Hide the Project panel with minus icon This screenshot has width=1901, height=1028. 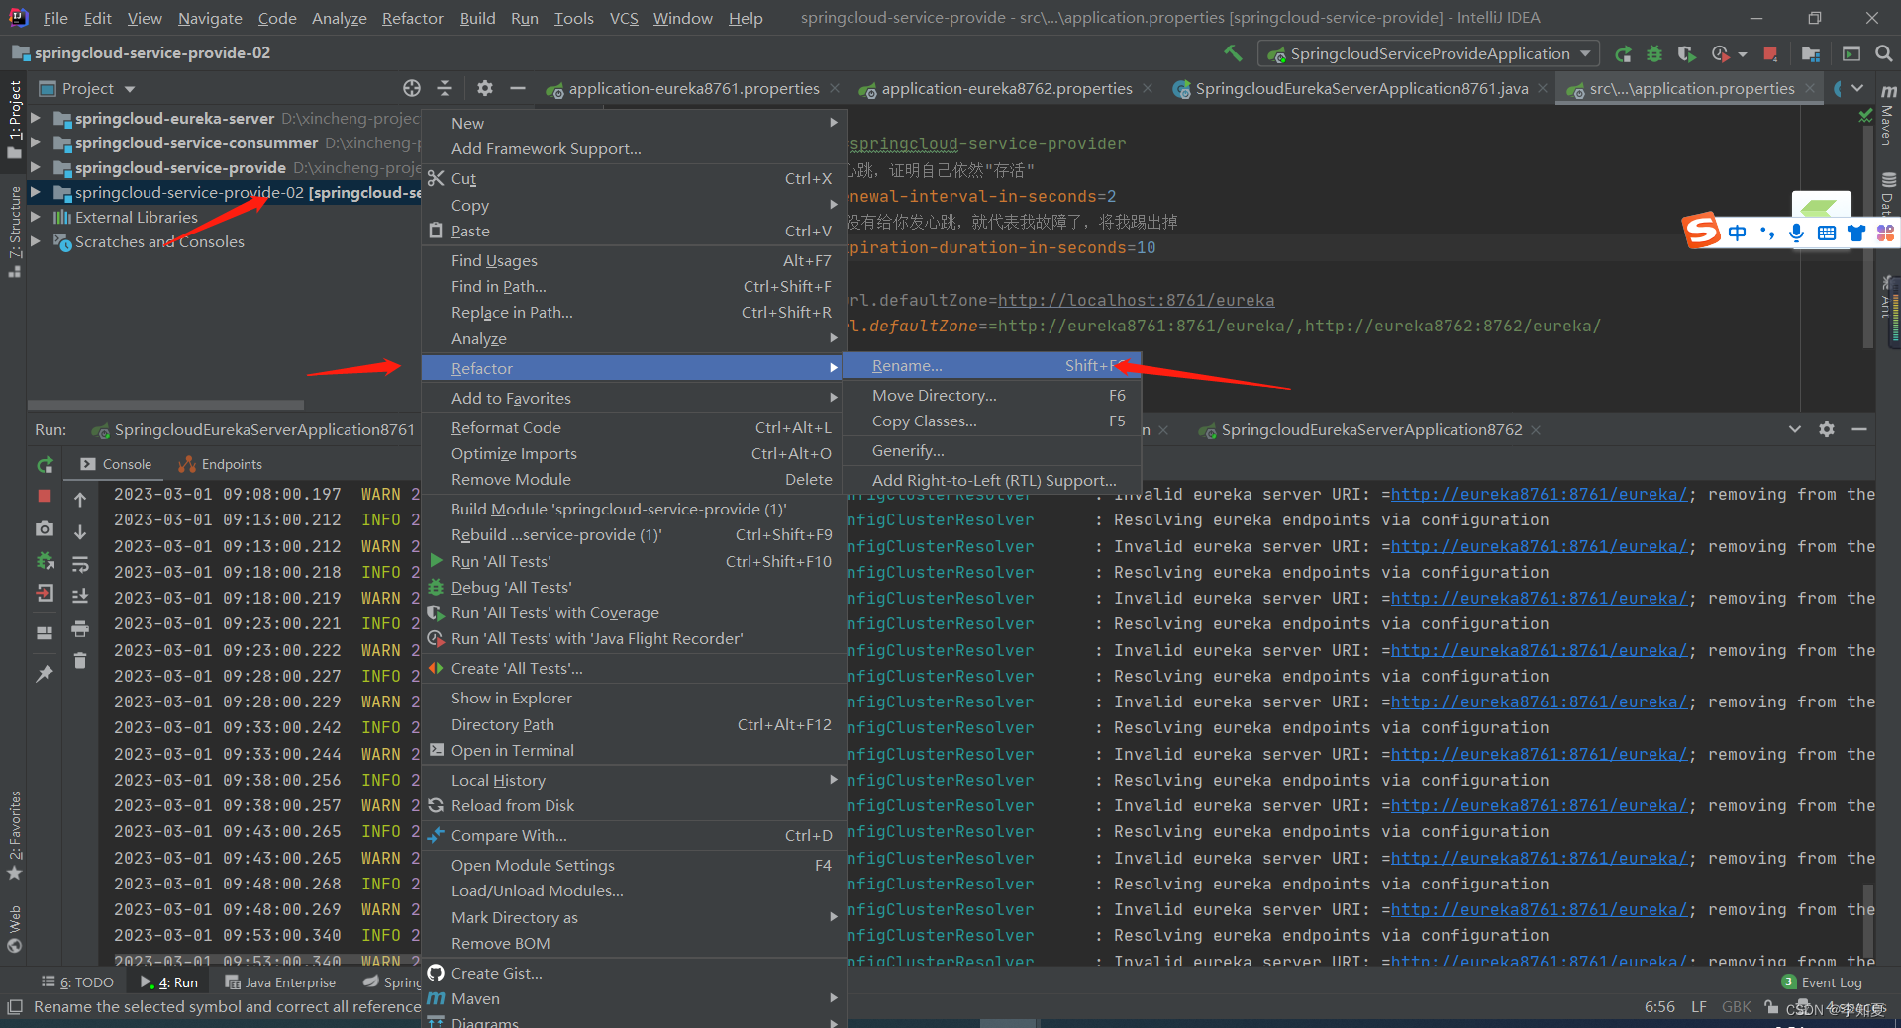click(x=517, y=88)
